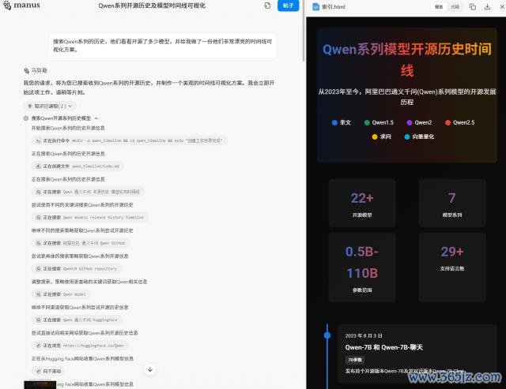Click search icon in 'QwenLM GitHub repository' chip
The image size is (506, 389).
38,268
